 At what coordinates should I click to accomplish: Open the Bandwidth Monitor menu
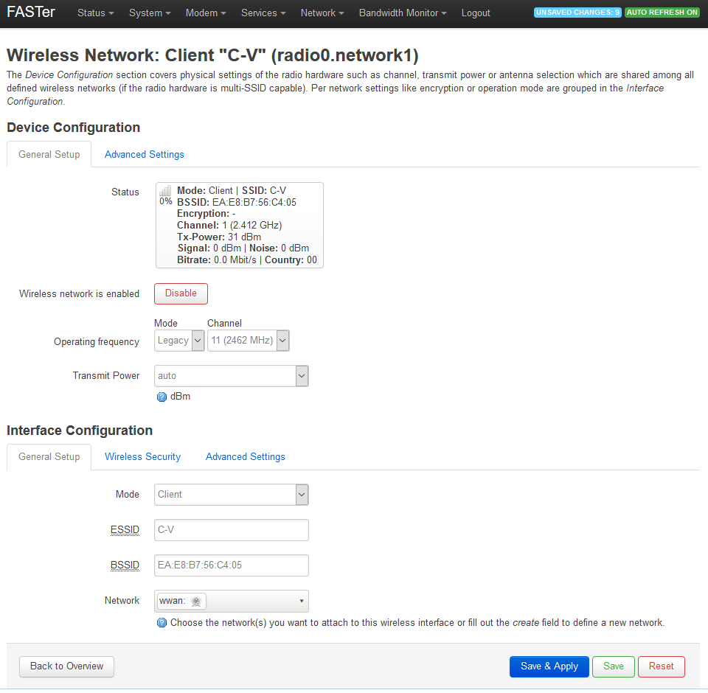pos(403,13)
